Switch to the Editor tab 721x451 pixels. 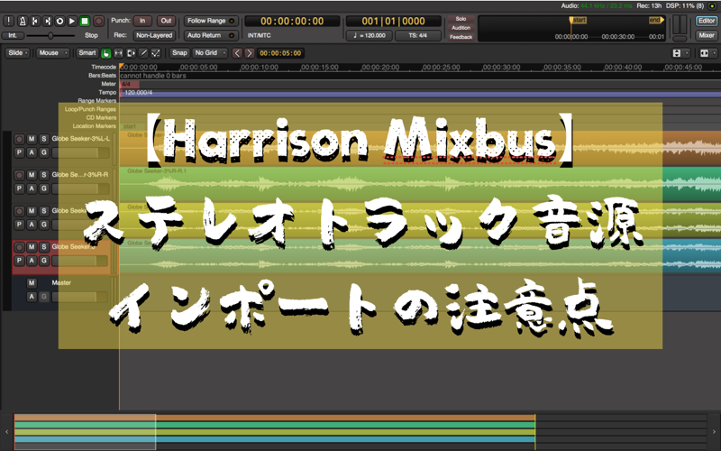point(707,21)
